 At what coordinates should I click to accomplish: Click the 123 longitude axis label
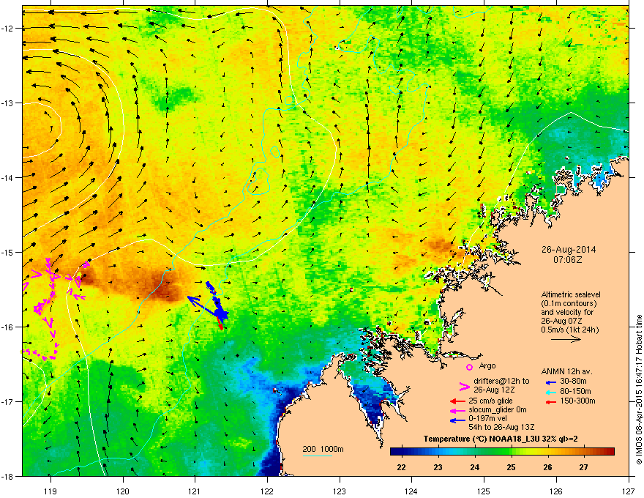click(340, 491)
